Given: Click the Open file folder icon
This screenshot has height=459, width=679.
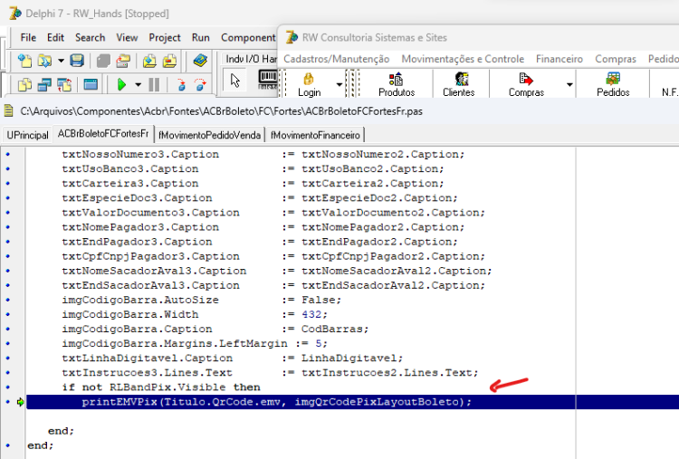Looking at the screenshot, I should (x=44, y=61).
